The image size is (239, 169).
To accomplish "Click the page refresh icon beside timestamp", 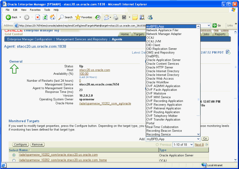I will pyautogui.click(x=228, y=52).
